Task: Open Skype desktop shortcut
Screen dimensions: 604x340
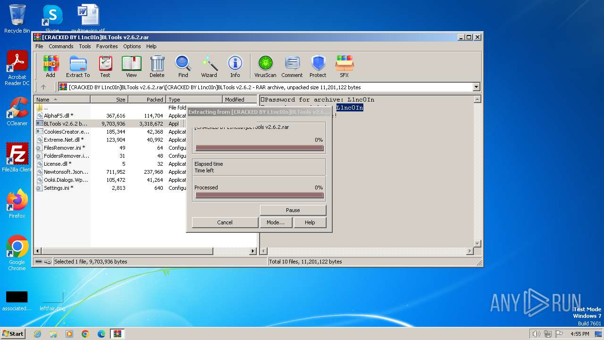Action: pyautogui.click(x=52, y=18)
